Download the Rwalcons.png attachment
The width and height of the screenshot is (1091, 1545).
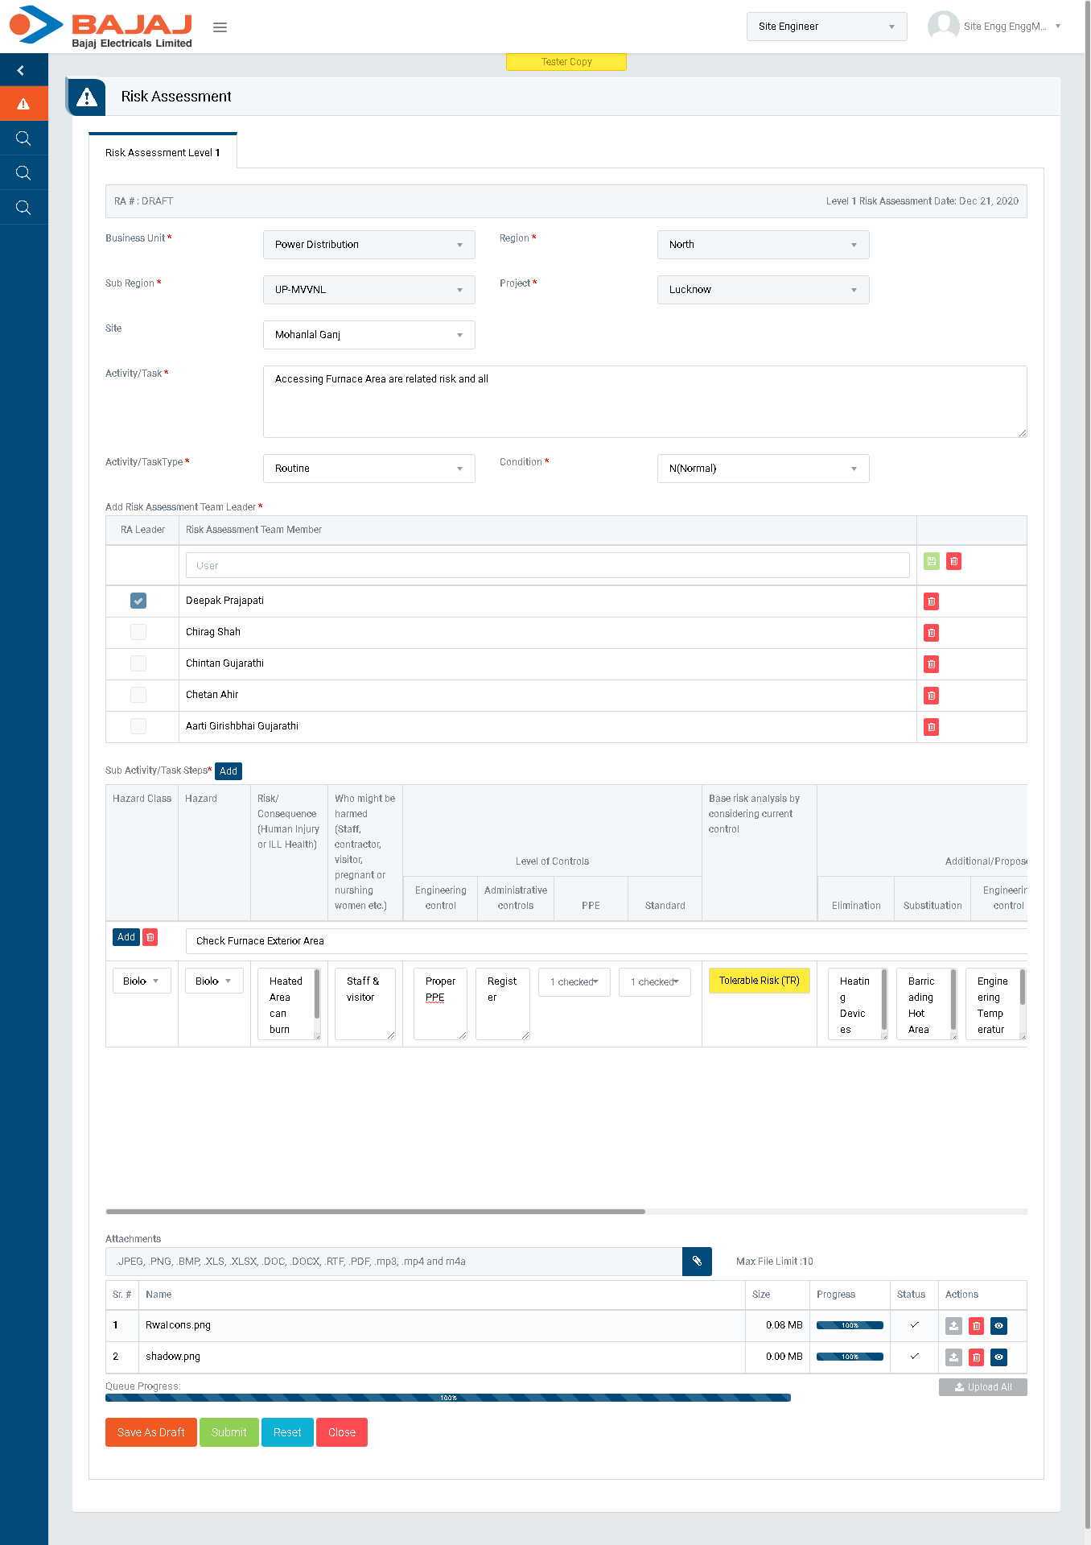(953, 1326)
